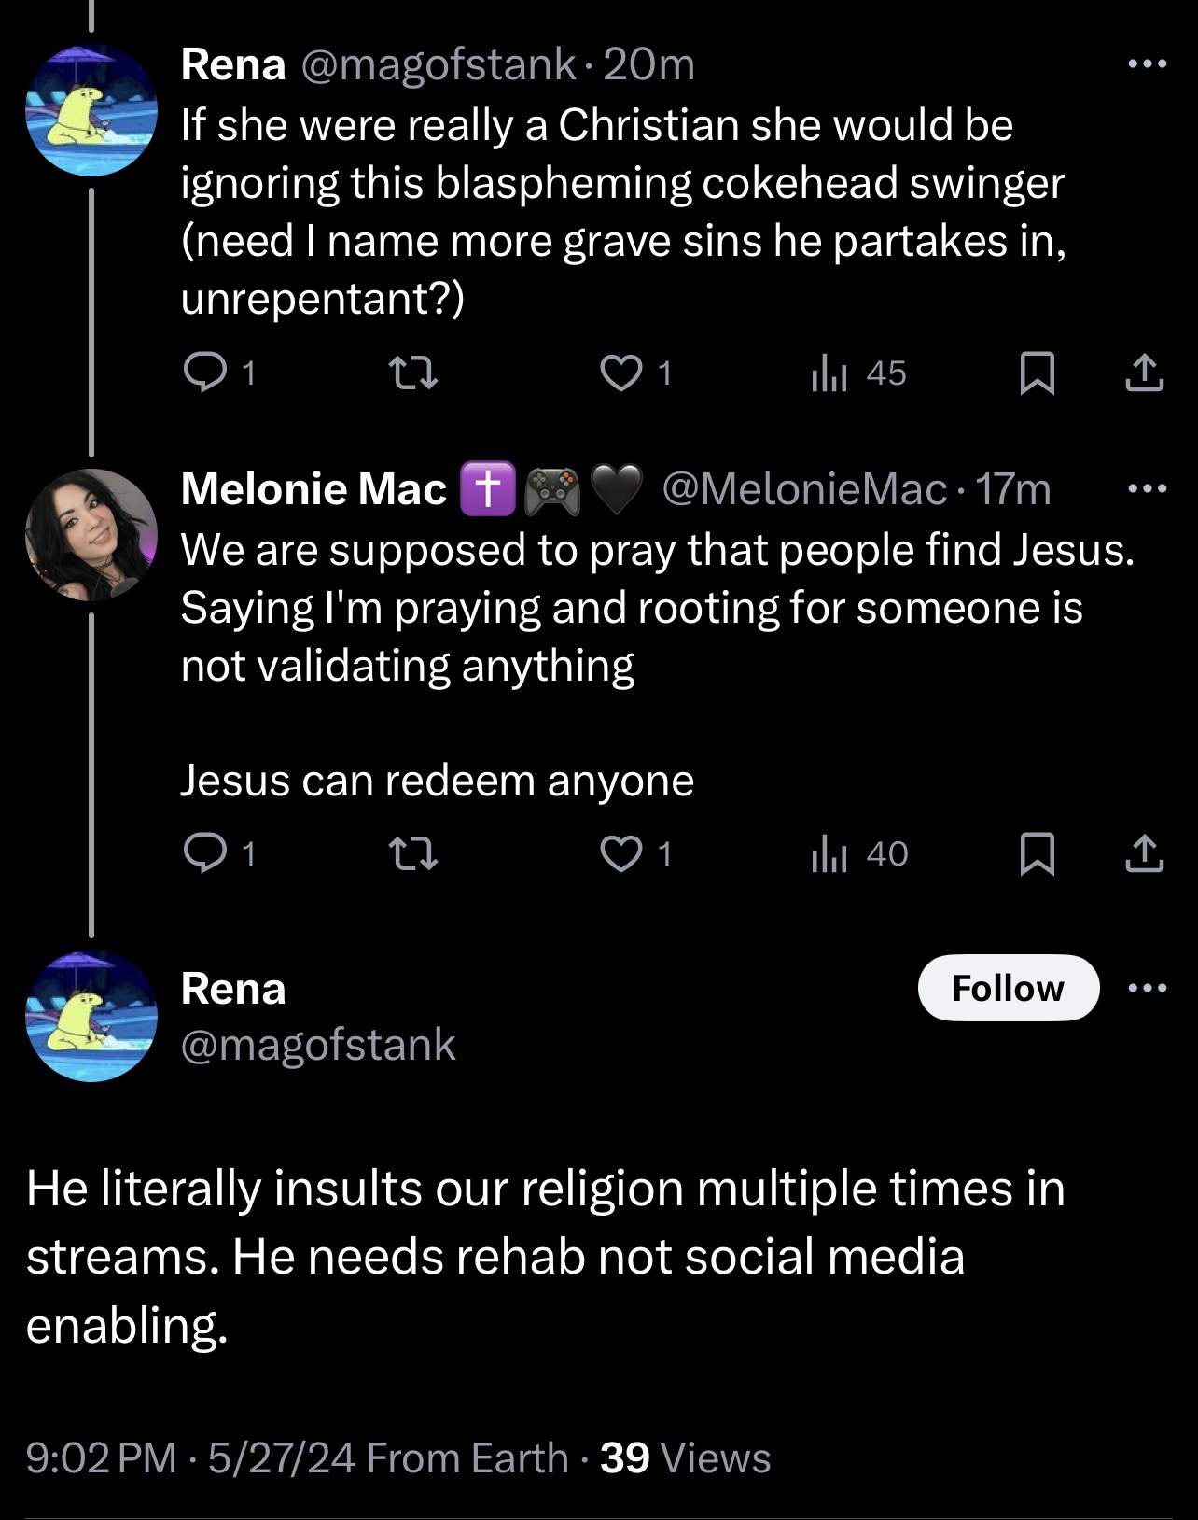Bookmark Melonie Mac's tweet
The image size is (1198, 1520).
coord(1037,853)
